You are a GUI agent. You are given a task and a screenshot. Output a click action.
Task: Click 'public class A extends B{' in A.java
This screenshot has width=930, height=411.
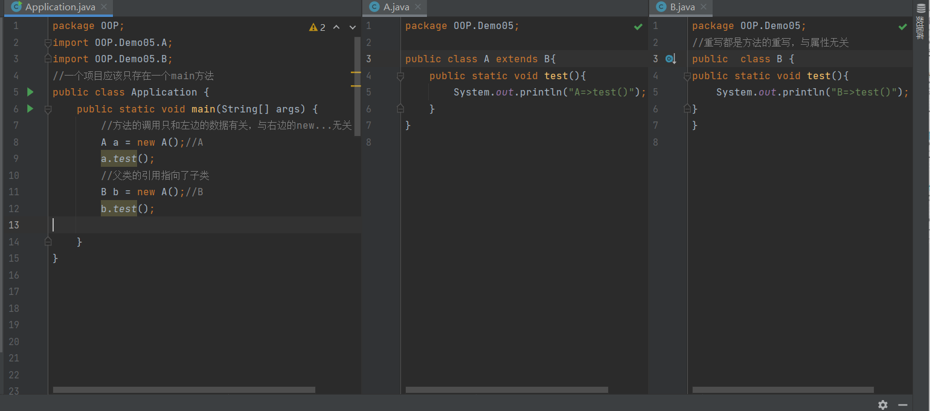point(481,59)
